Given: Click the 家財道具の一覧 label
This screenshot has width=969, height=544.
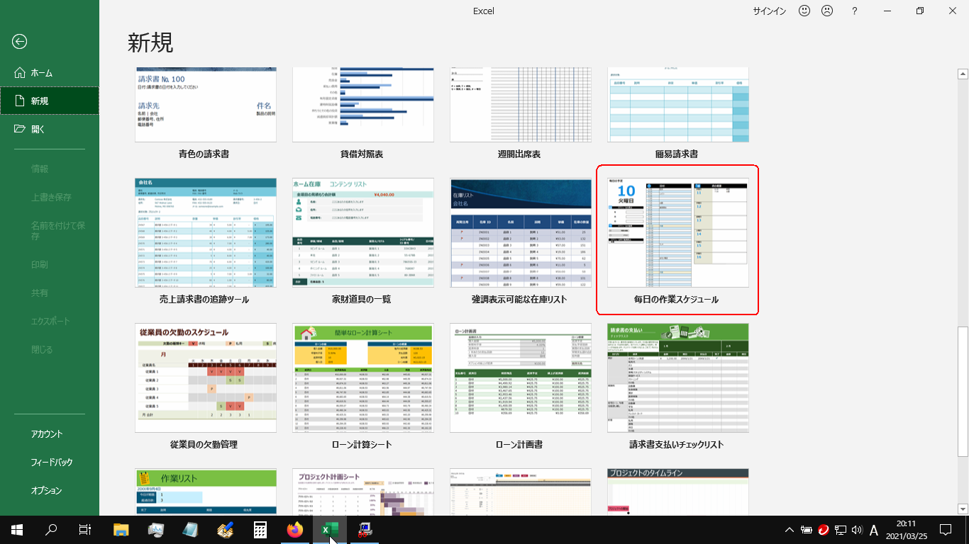Looking at the screenshot, I should tap(362, 300).
